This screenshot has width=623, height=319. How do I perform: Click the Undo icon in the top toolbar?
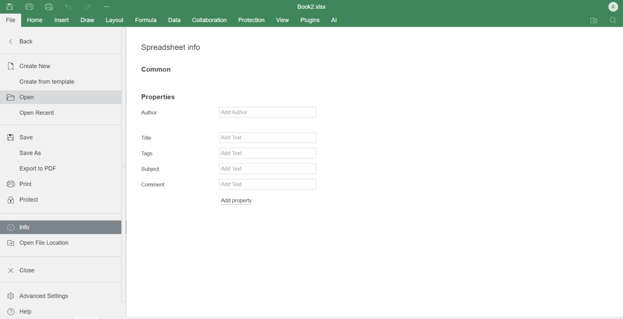pyautogui.click(x=68, y=6)
